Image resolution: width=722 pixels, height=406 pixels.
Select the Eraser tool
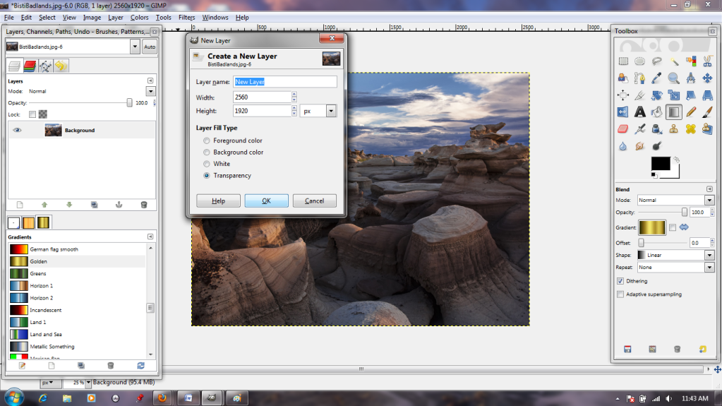click(623, 129)
